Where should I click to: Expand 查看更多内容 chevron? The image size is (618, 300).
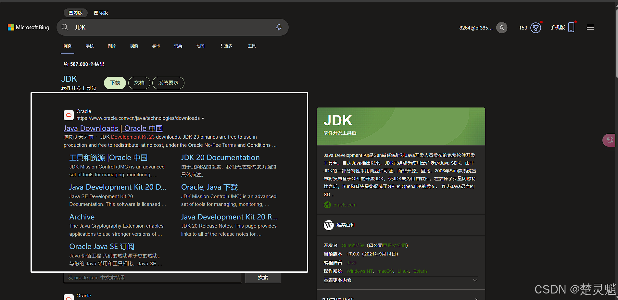475,280
